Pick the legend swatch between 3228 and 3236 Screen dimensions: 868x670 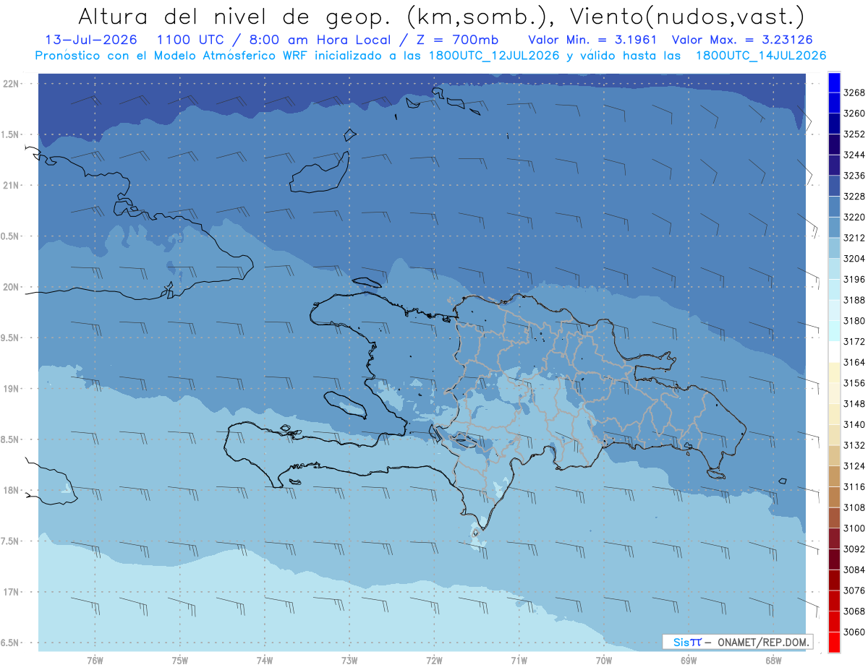click(833, 186)
